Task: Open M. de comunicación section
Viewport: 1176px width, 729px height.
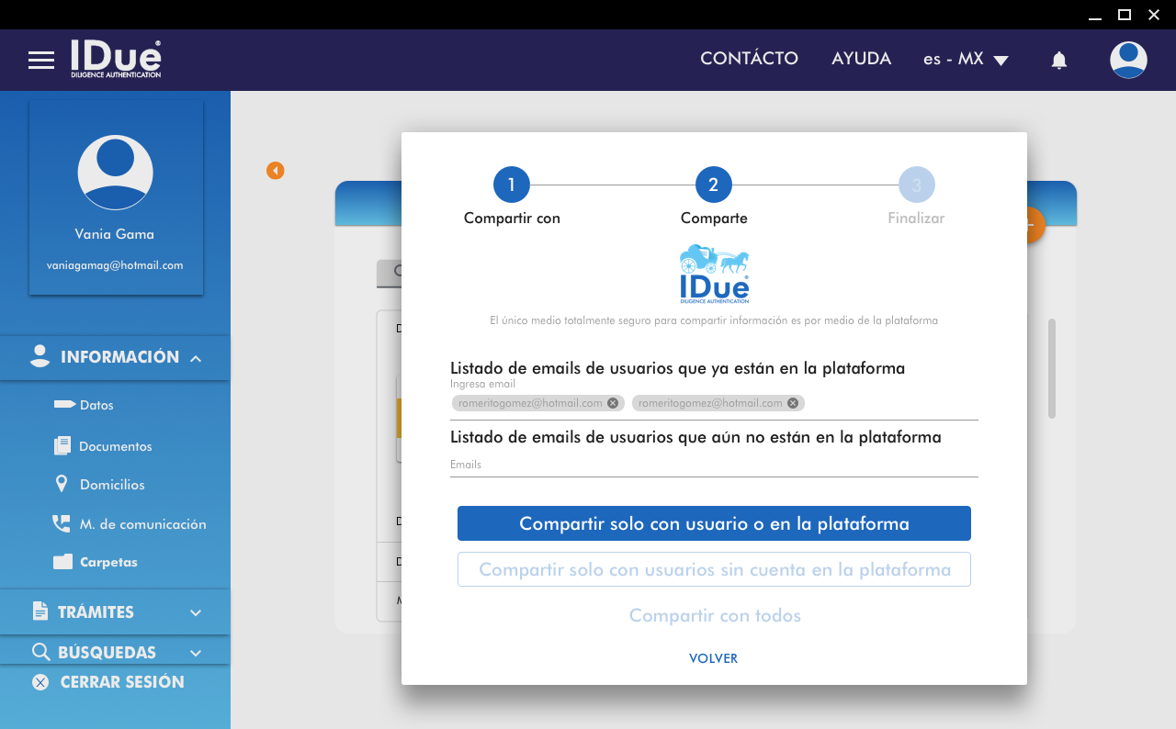Action: pos(141,524)
